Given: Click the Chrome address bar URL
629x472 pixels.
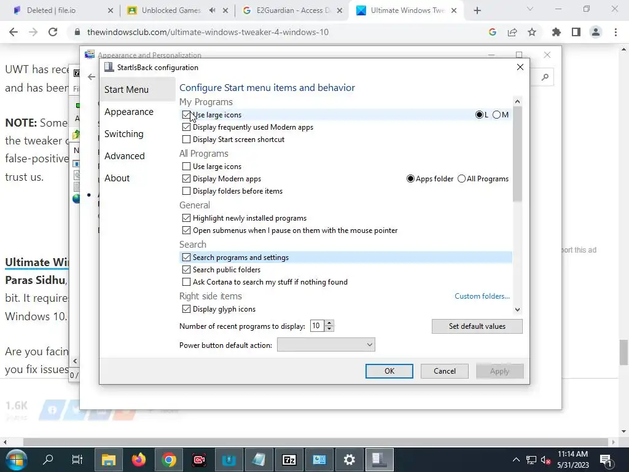Looking at the screenshot, I should click(x=208, y=32).
